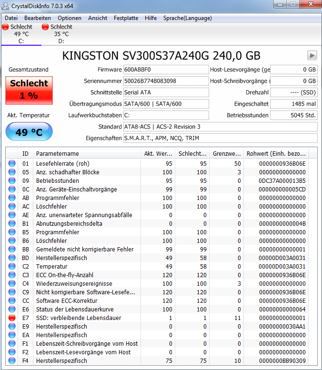Open the Datei menu
Screen dimensions: 322x370
[x=11, y=18]
